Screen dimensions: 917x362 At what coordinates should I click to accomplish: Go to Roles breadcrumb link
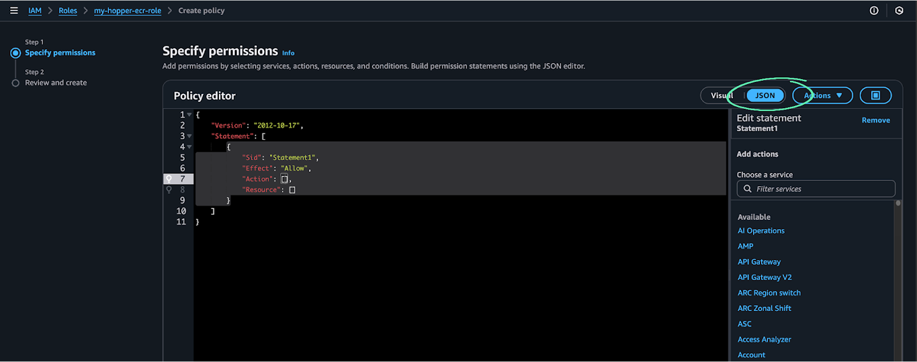tap(68, 11)
